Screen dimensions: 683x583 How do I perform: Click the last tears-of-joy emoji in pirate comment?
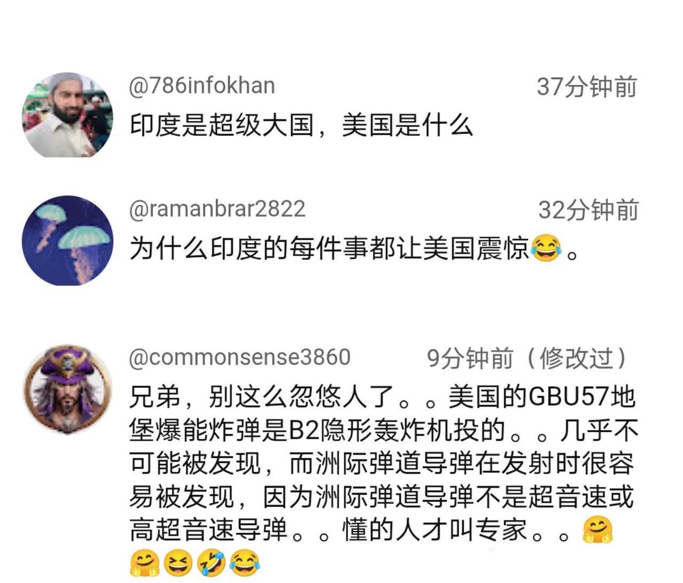pyautogui.click(x=245, y=563)
